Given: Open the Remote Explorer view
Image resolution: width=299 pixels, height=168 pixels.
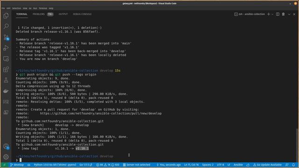Looking at the screenshot, I should pos(6,59).
